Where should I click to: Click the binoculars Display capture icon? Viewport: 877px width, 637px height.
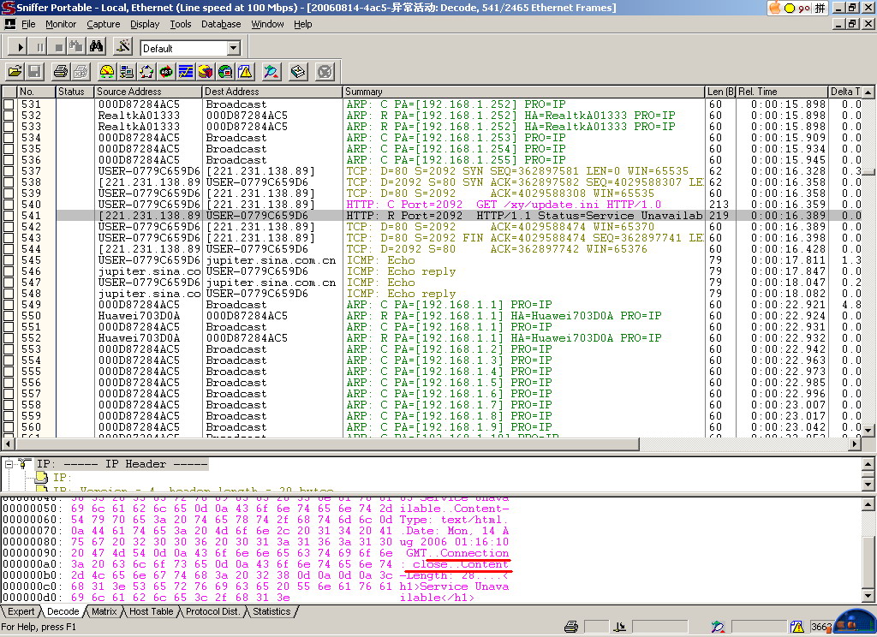[96, 46]
